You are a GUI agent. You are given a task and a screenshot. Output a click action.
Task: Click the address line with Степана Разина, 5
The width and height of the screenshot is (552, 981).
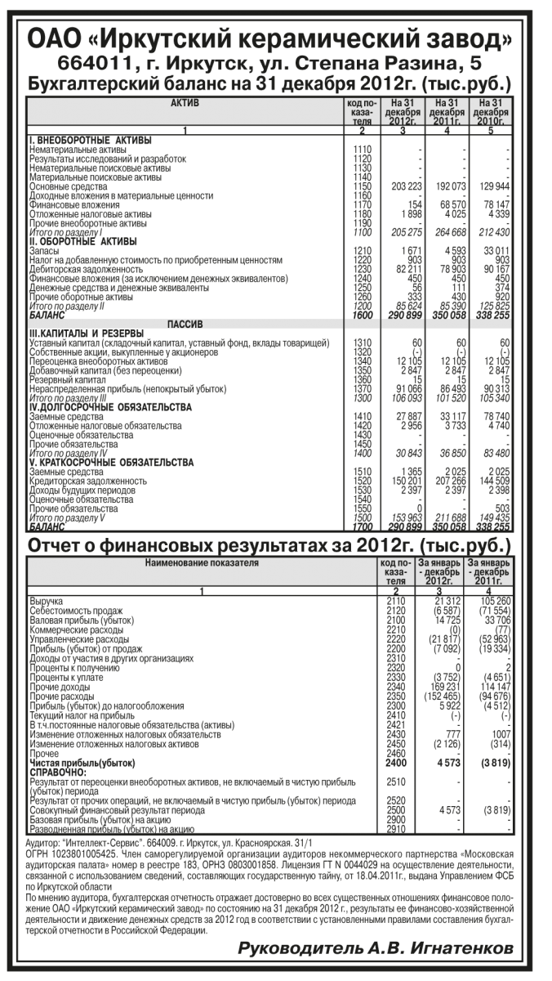(x=275, y=65)
